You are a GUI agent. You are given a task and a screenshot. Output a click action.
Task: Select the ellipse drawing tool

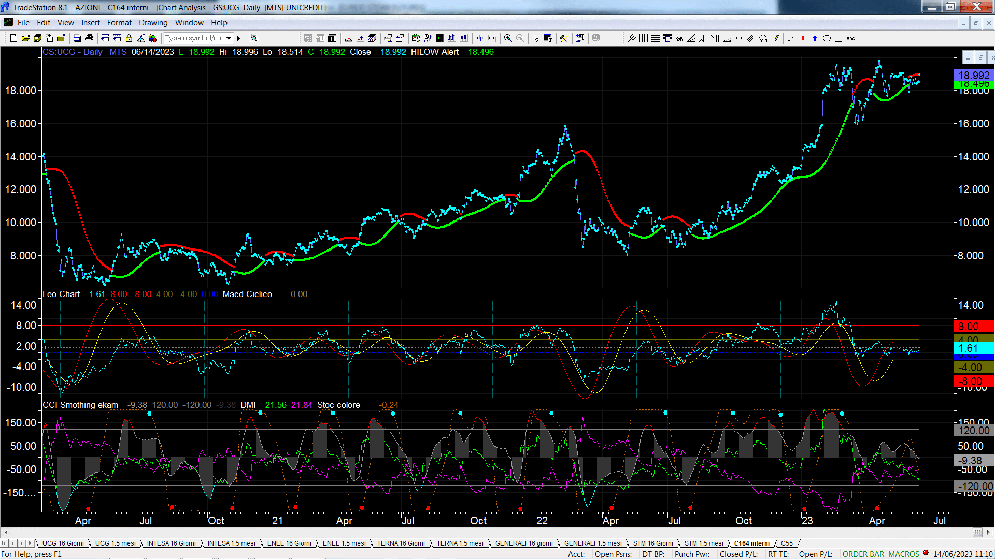pos(827,38)
